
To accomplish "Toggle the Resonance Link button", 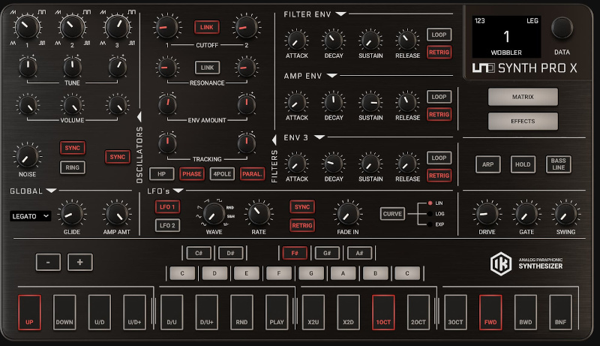I will tap(207, 68).
